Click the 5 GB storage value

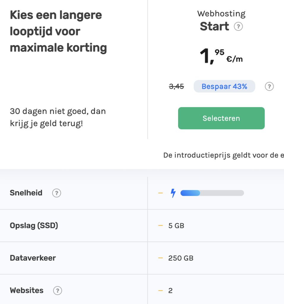click(x=176, y=226)
